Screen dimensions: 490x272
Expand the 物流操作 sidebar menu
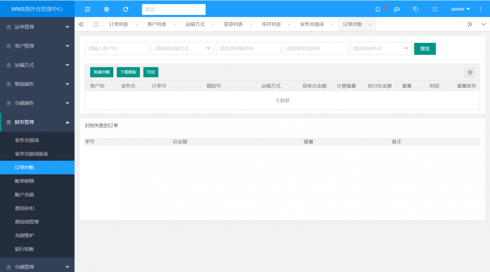(37, 84)
